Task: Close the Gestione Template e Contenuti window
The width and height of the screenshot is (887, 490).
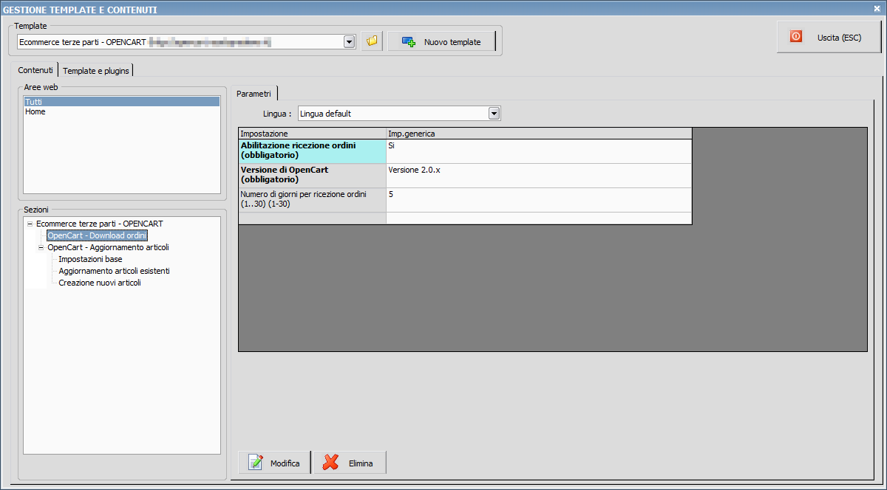Action: coord(877,8)
